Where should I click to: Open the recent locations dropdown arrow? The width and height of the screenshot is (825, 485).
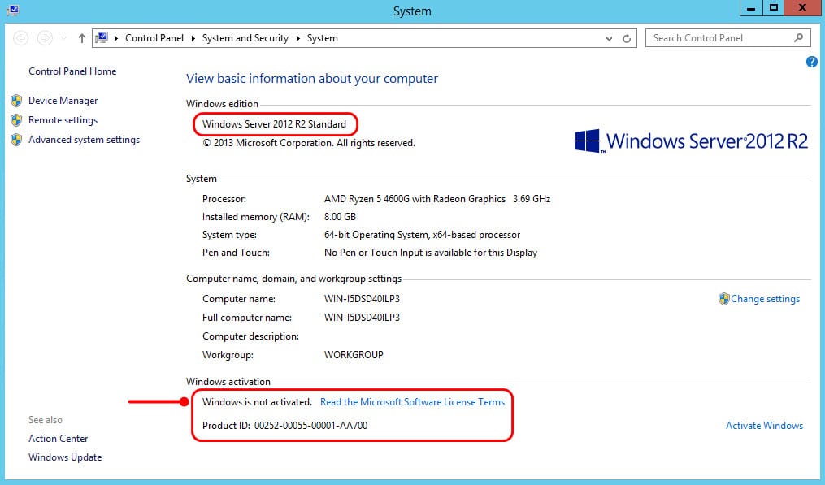pos(63,38)
